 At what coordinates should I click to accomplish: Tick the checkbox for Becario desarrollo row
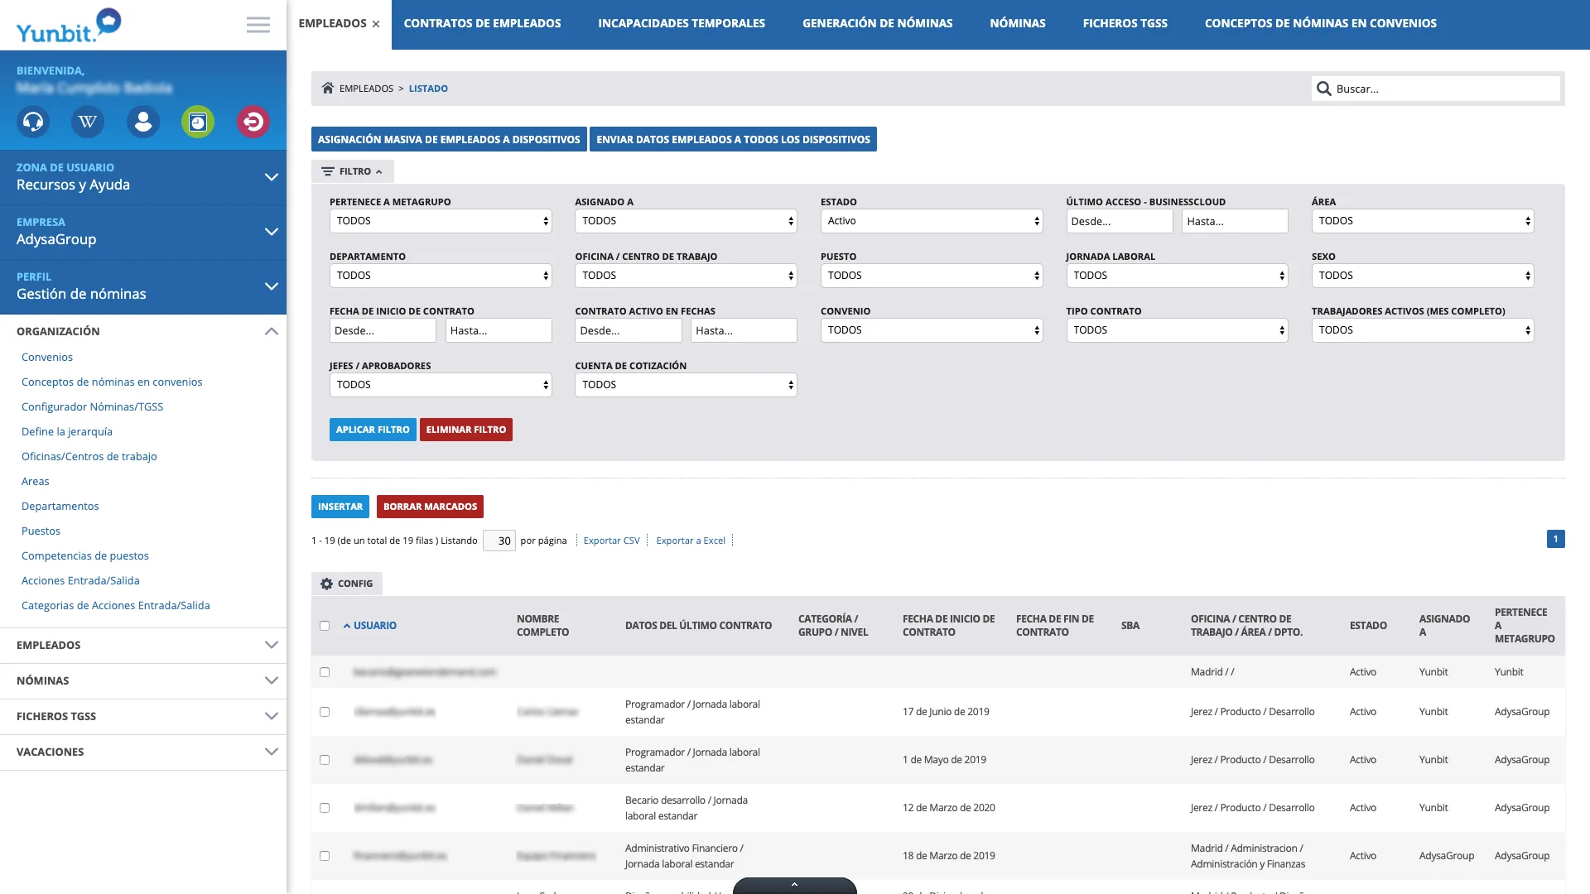(x=325, y=808)
